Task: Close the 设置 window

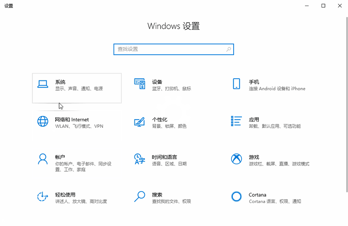Action: point(338,6)
